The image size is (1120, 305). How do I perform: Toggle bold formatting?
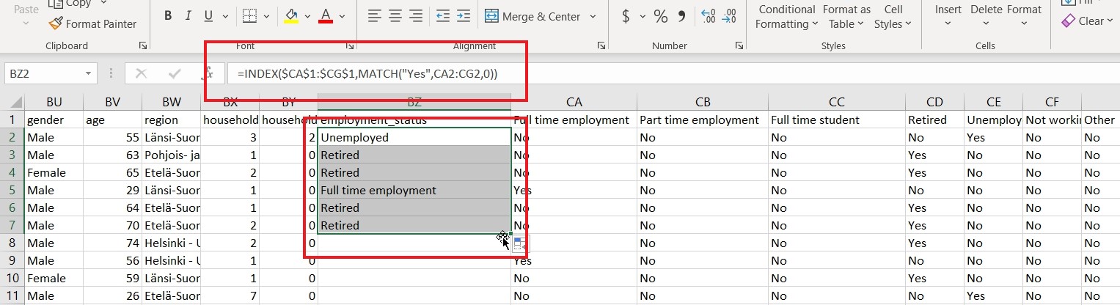coord(168,16)
